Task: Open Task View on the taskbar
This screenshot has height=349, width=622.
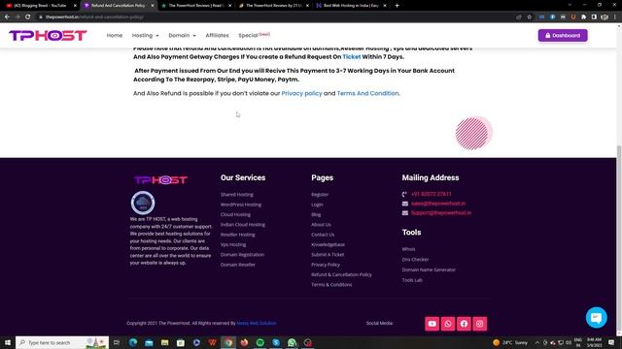Action: tap(117, 342)
